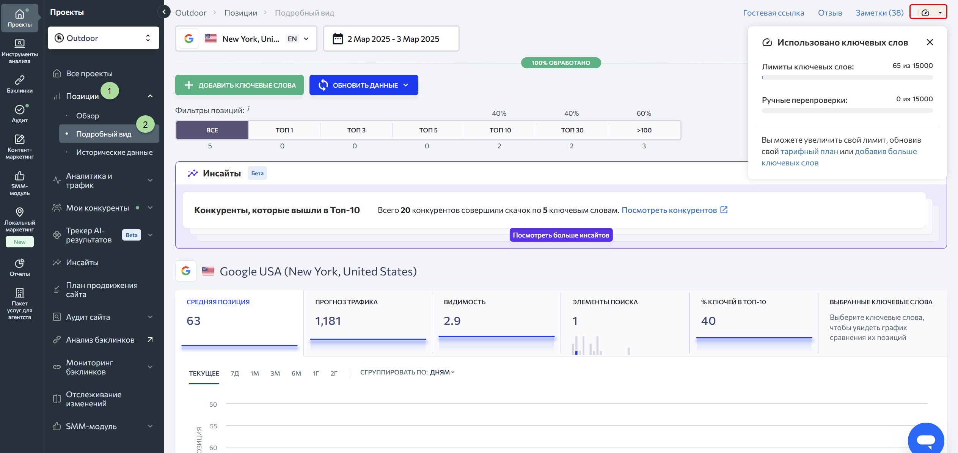Select the ТОП 1 position filter
This screenshot has height=453, width=958.
click(284, 130)
